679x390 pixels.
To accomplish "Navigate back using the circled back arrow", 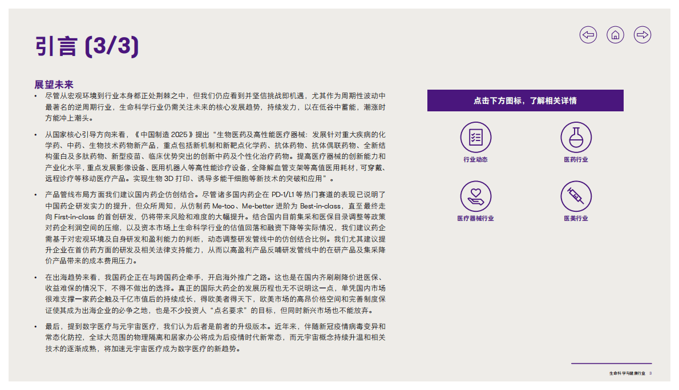I will (x=588, y=35).
